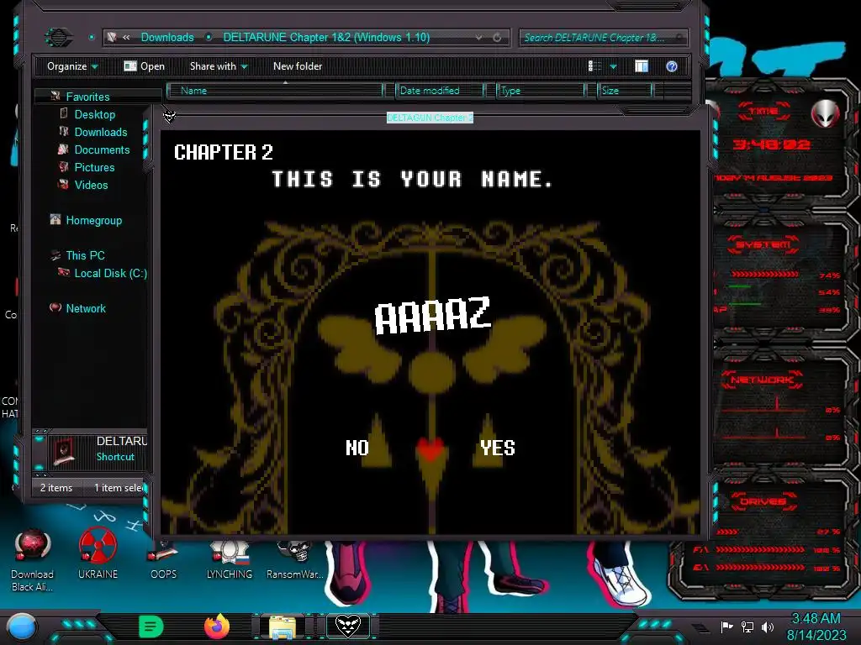Refresh the Explorer folder view
This screenshot has height=645, width=861.
click(x=497, y=37)
